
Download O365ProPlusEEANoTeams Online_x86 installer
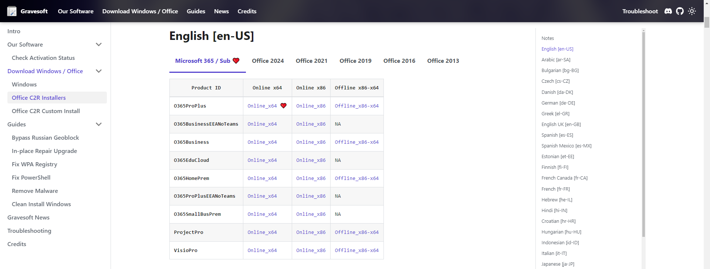click(311, 196)
